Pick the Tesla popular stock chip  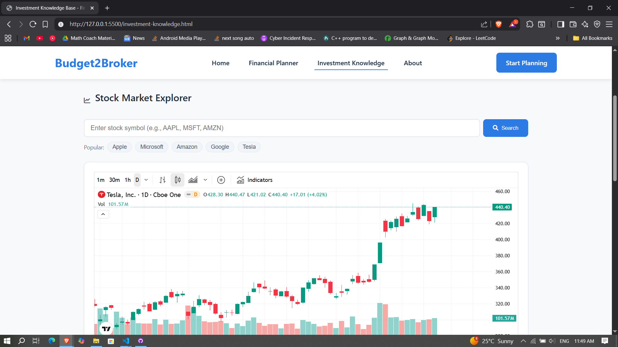[x=249, y=147]
